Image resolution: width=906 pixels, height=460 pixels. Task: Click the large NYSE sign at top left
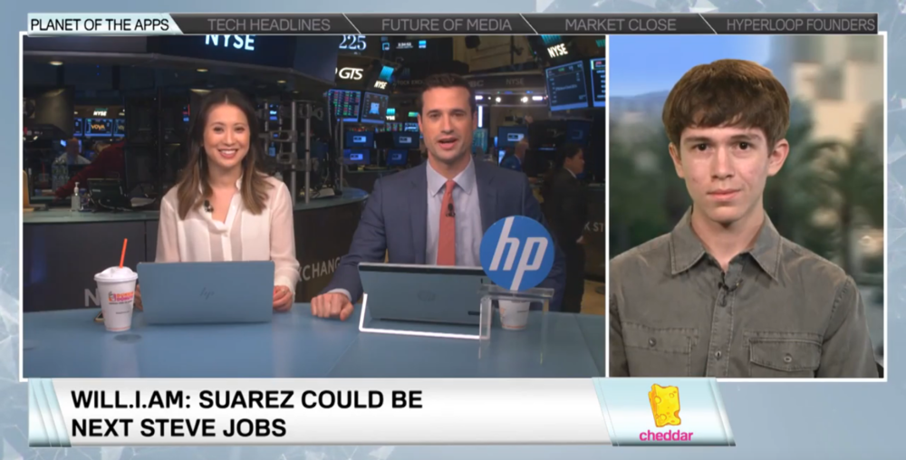(229, 41)
